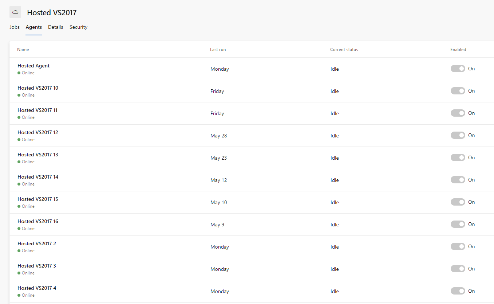The width and height of the screenshot is (494, 304).
Task: Switch off Hosted VS2017 15
Action: 458,202
